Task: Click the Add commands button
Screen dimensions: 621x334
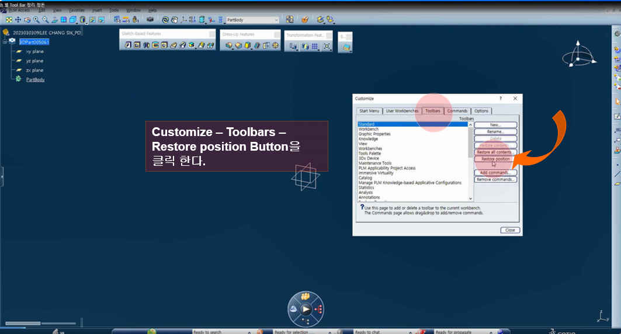Action: [x=495, y=173]
